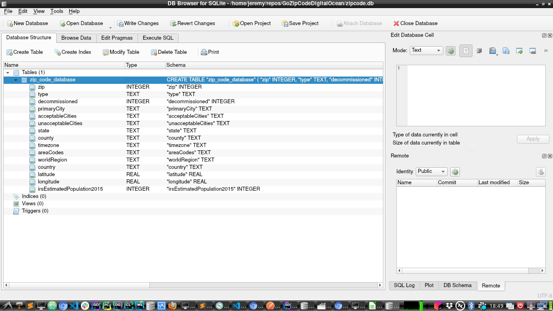
Task: Click the Create Table button
Action: (25, 52)
